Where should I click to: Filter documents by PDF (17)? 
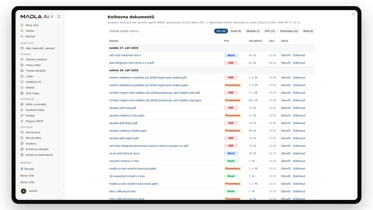click(270, 31)
